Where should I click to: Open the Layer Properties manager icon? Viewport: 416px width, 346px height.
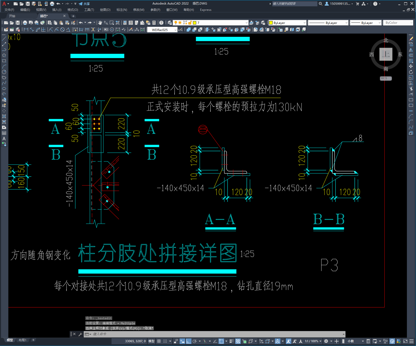(170, 23)
